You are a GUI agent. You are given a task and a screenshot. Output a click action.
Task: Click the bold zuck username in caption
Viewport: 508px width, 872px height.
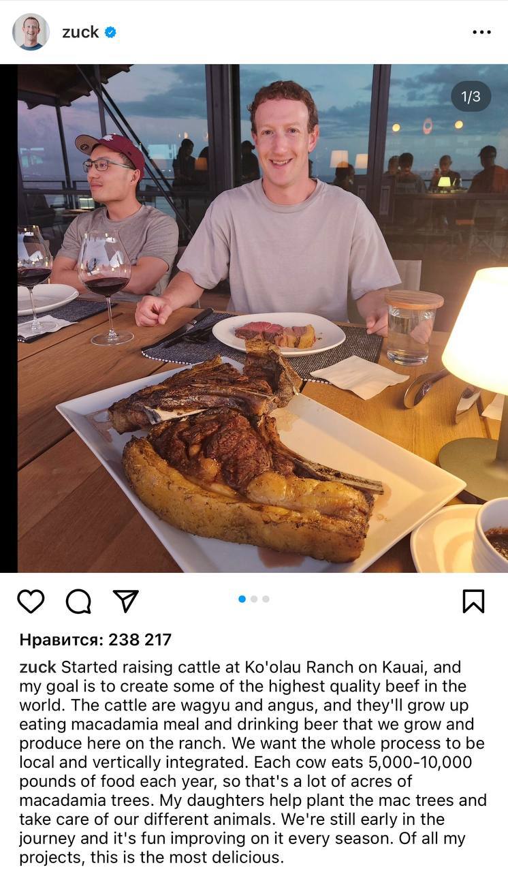pos(38,667)
